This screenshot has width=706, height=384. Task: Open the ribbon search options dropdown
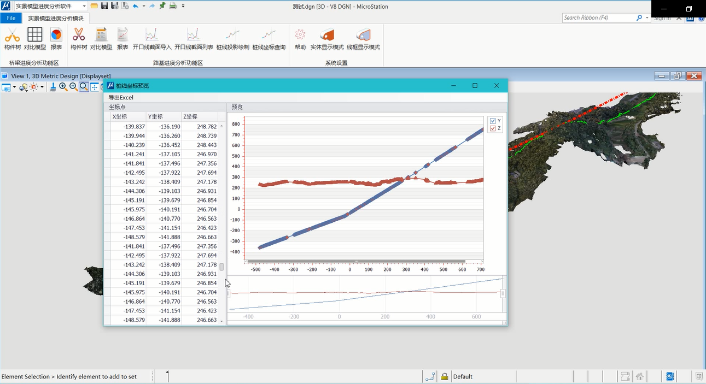coord(647,18)
